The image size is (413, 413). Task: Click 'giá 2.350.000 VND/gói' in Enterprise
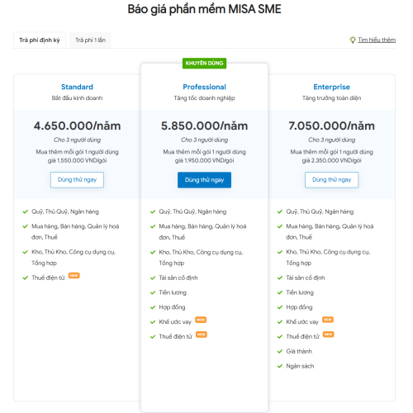pos(331,160)
